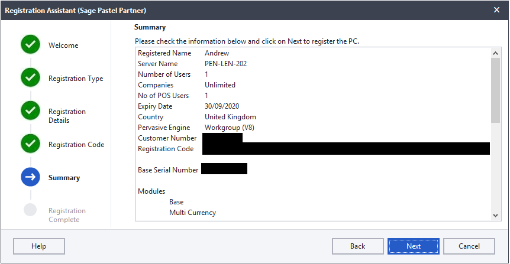Click the Expiry Date label
This screenshot has height=264, width=510.
pos(155,106)
